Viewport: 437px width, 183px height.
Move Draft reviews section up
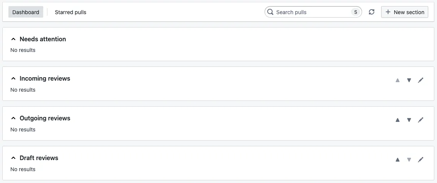[x=398, y=160]
